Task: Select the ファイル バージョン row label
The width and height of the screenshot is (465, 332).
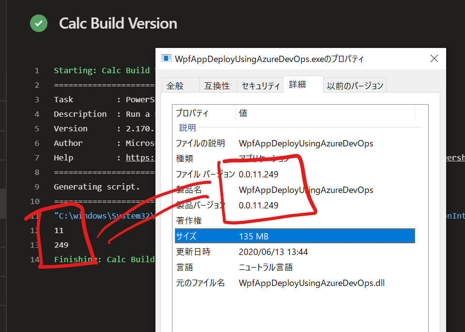Action: [x=205, y=174]
